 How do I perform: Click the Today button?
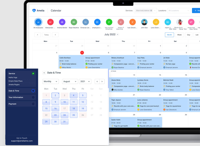46,35
